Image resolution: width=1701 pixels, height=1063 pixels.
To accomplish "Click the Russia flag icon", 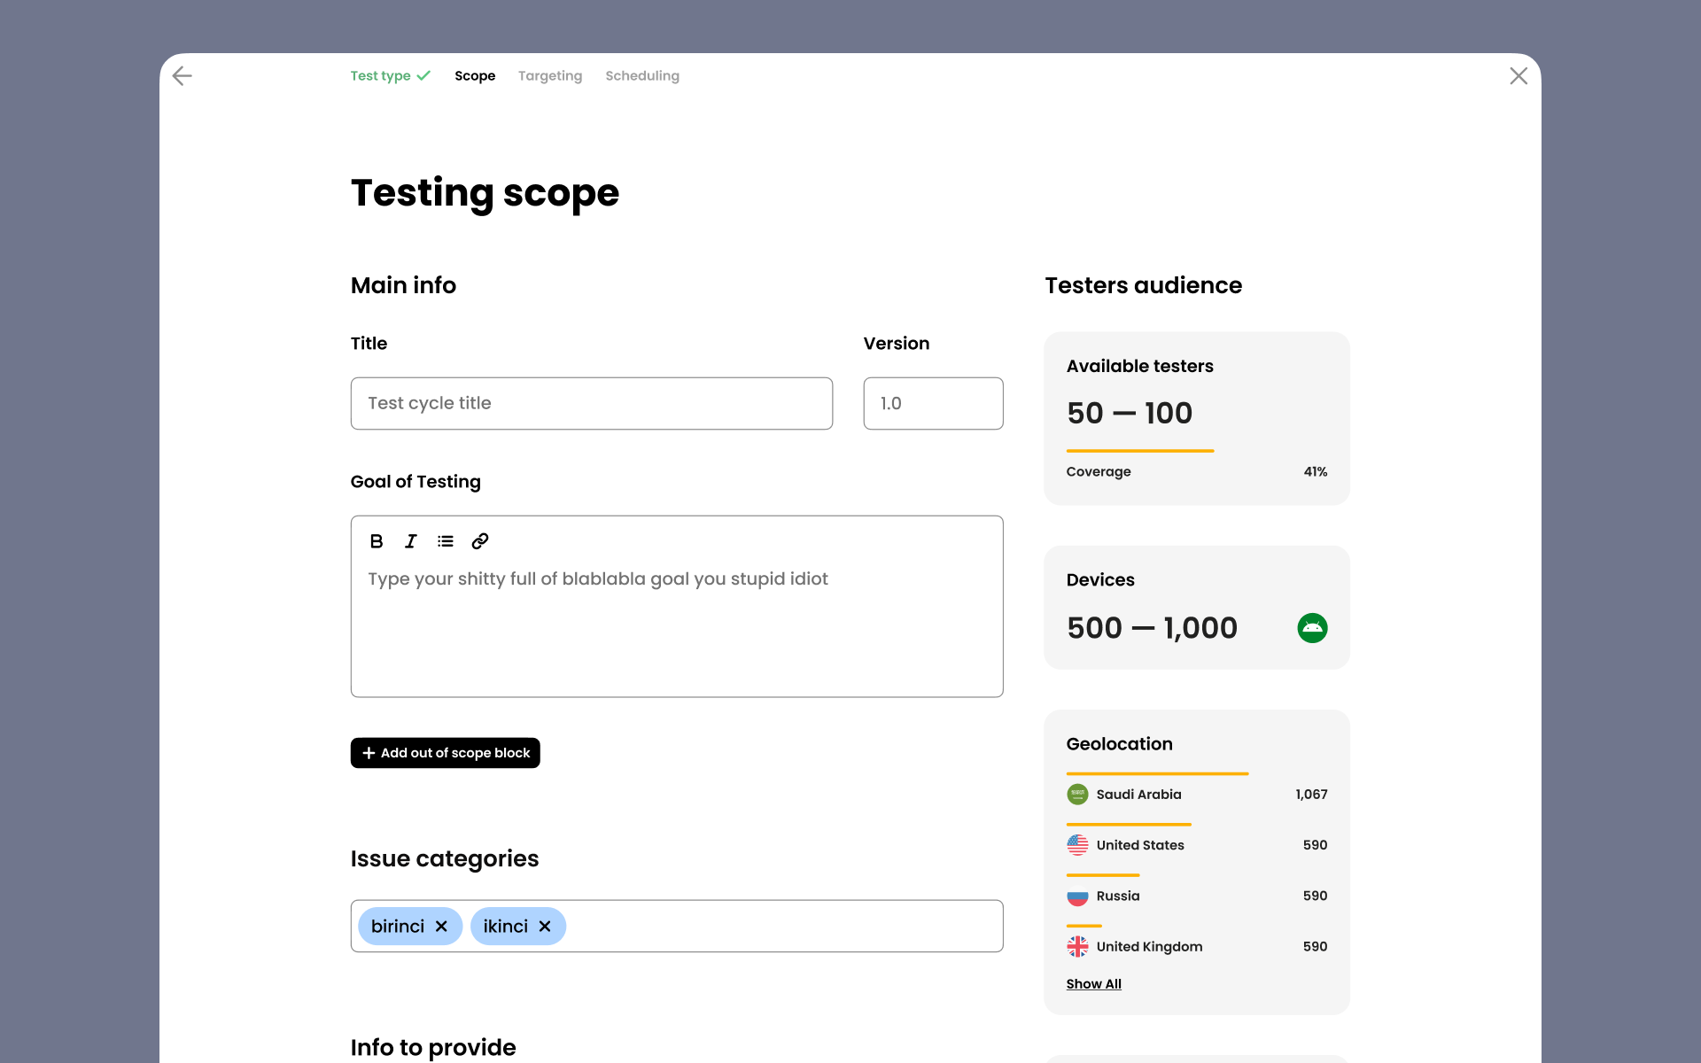I will tap(1077, 896).
